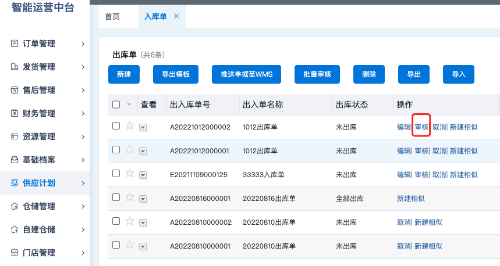Click the 门店管理 store icon
This screenshot has height=266, width=500.
15,253
